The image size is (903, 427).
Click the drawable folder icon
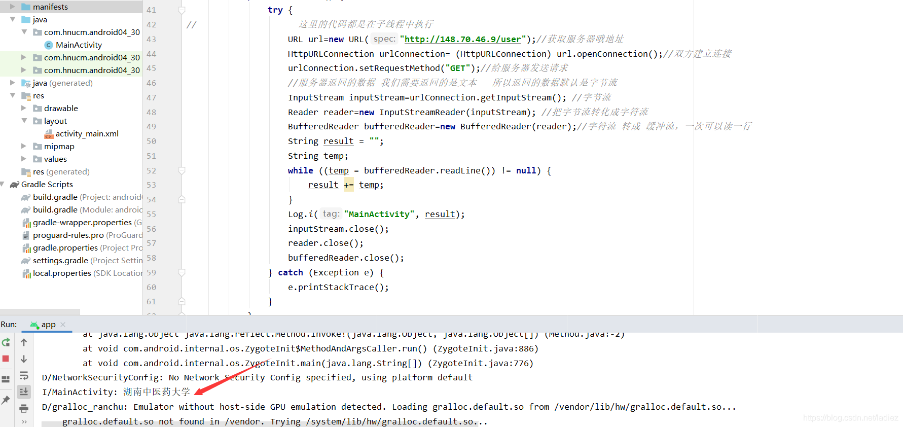click(38, 108)
